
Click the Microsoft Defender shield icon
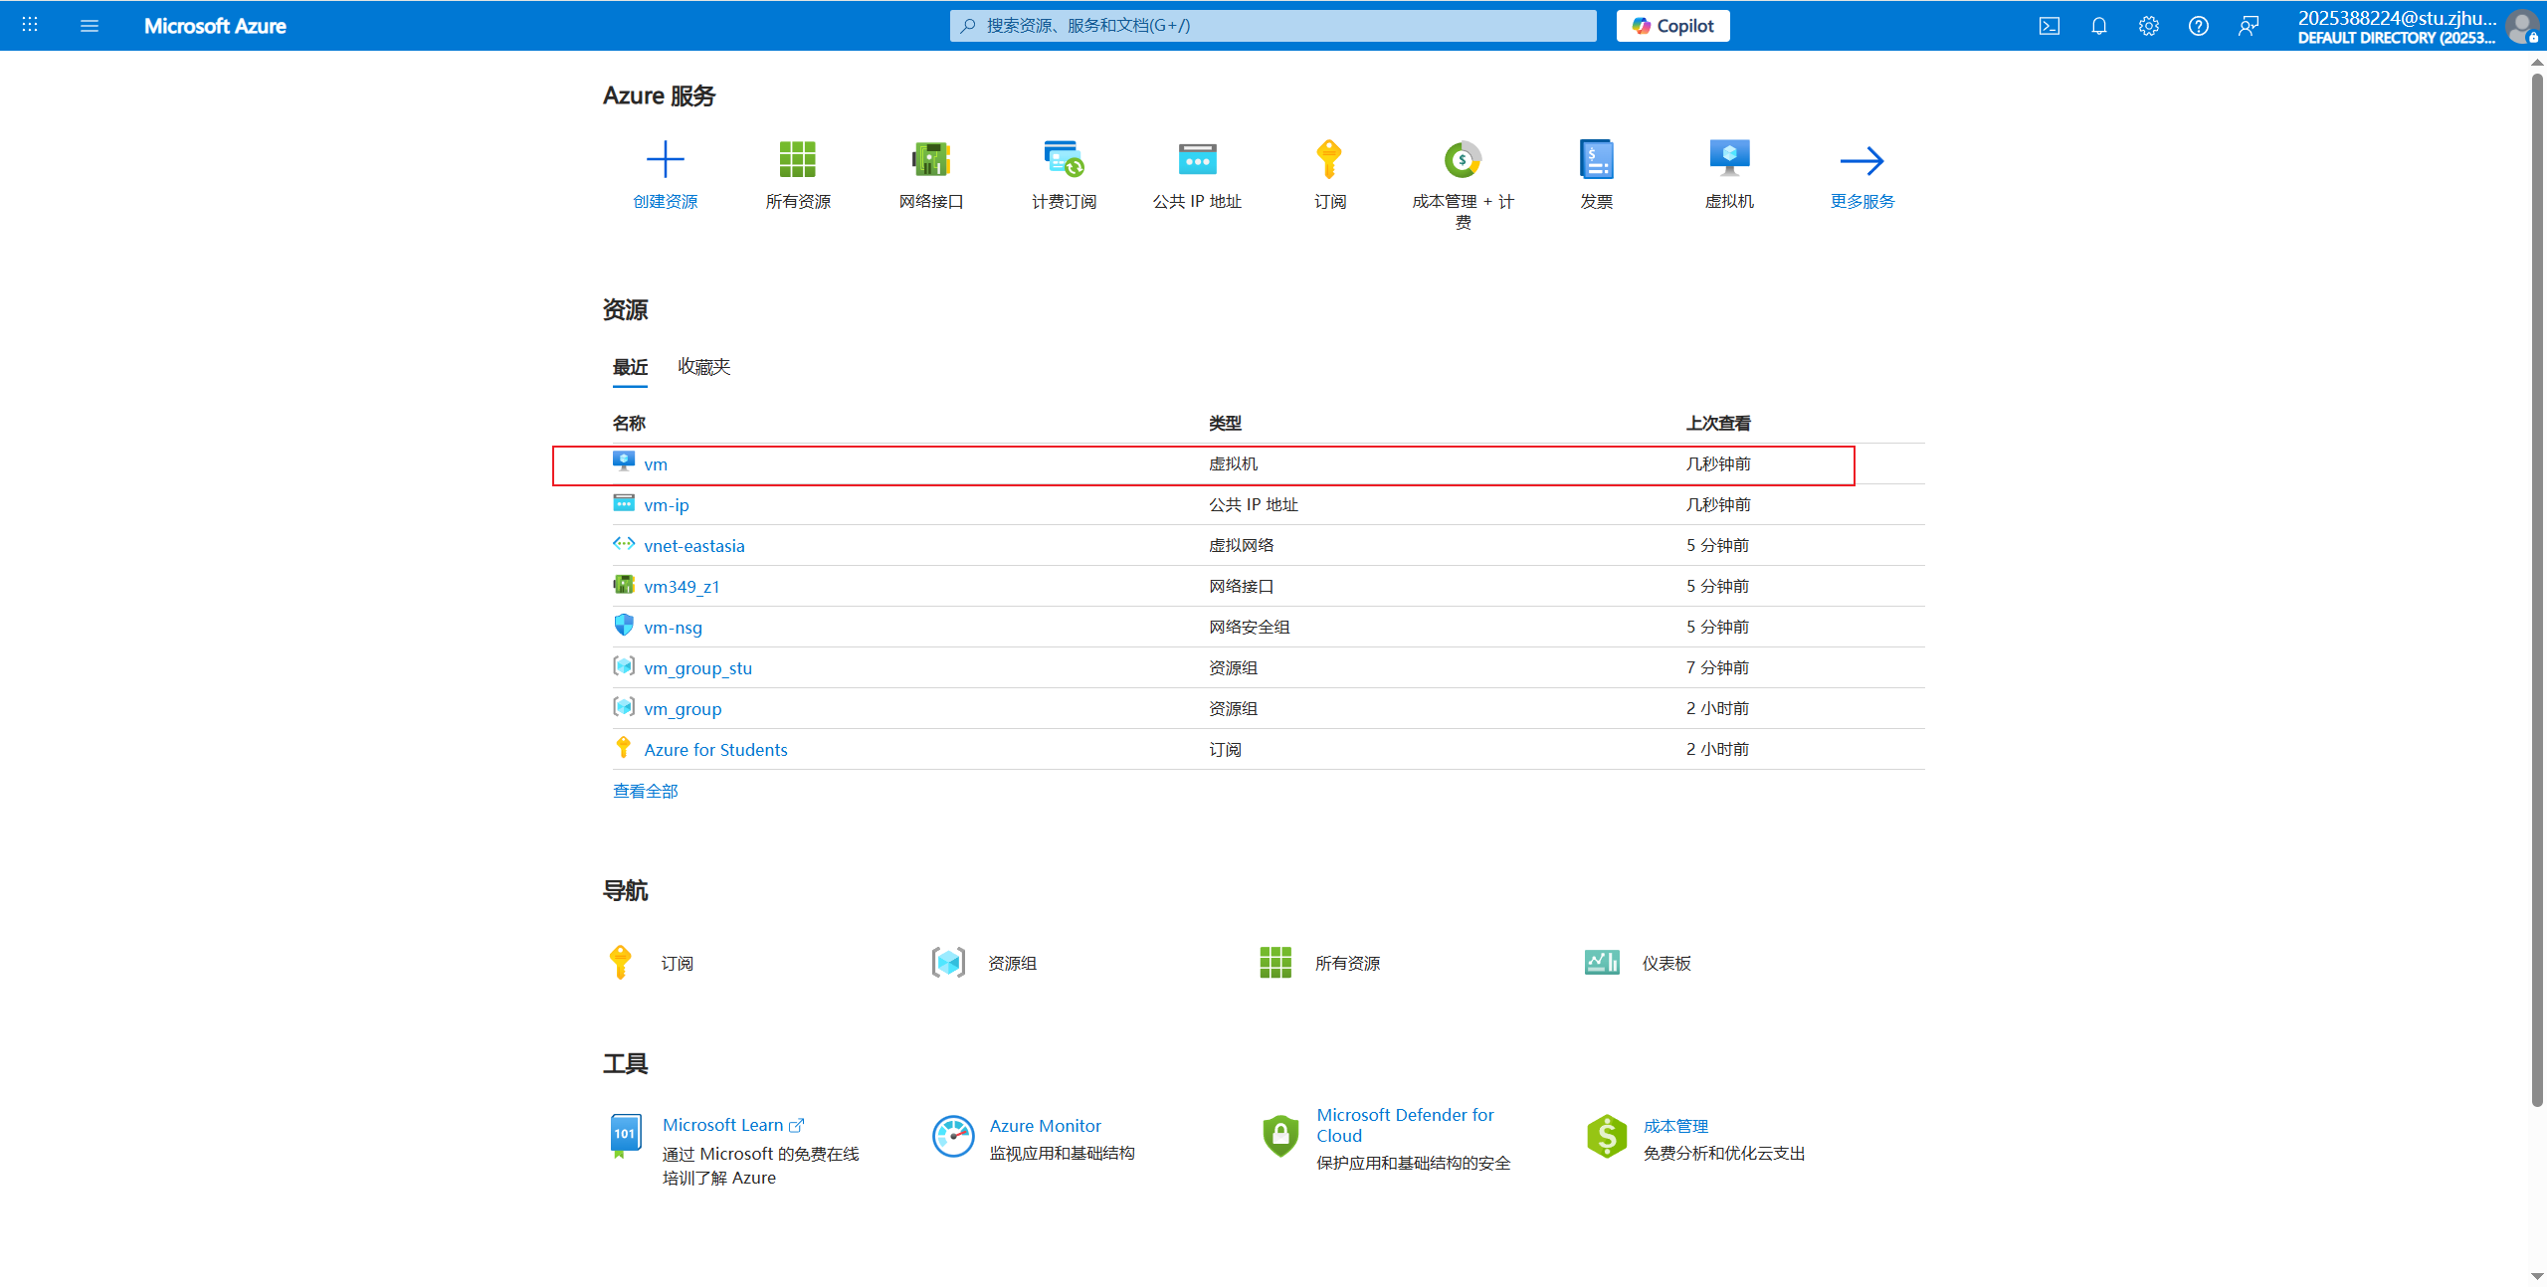point(1280,1136)
